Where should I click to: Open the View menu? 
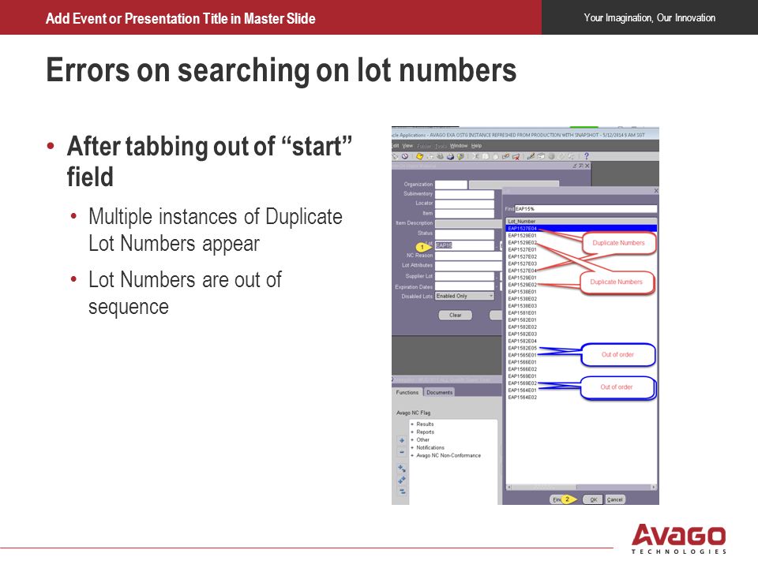[x=407, y=145]
